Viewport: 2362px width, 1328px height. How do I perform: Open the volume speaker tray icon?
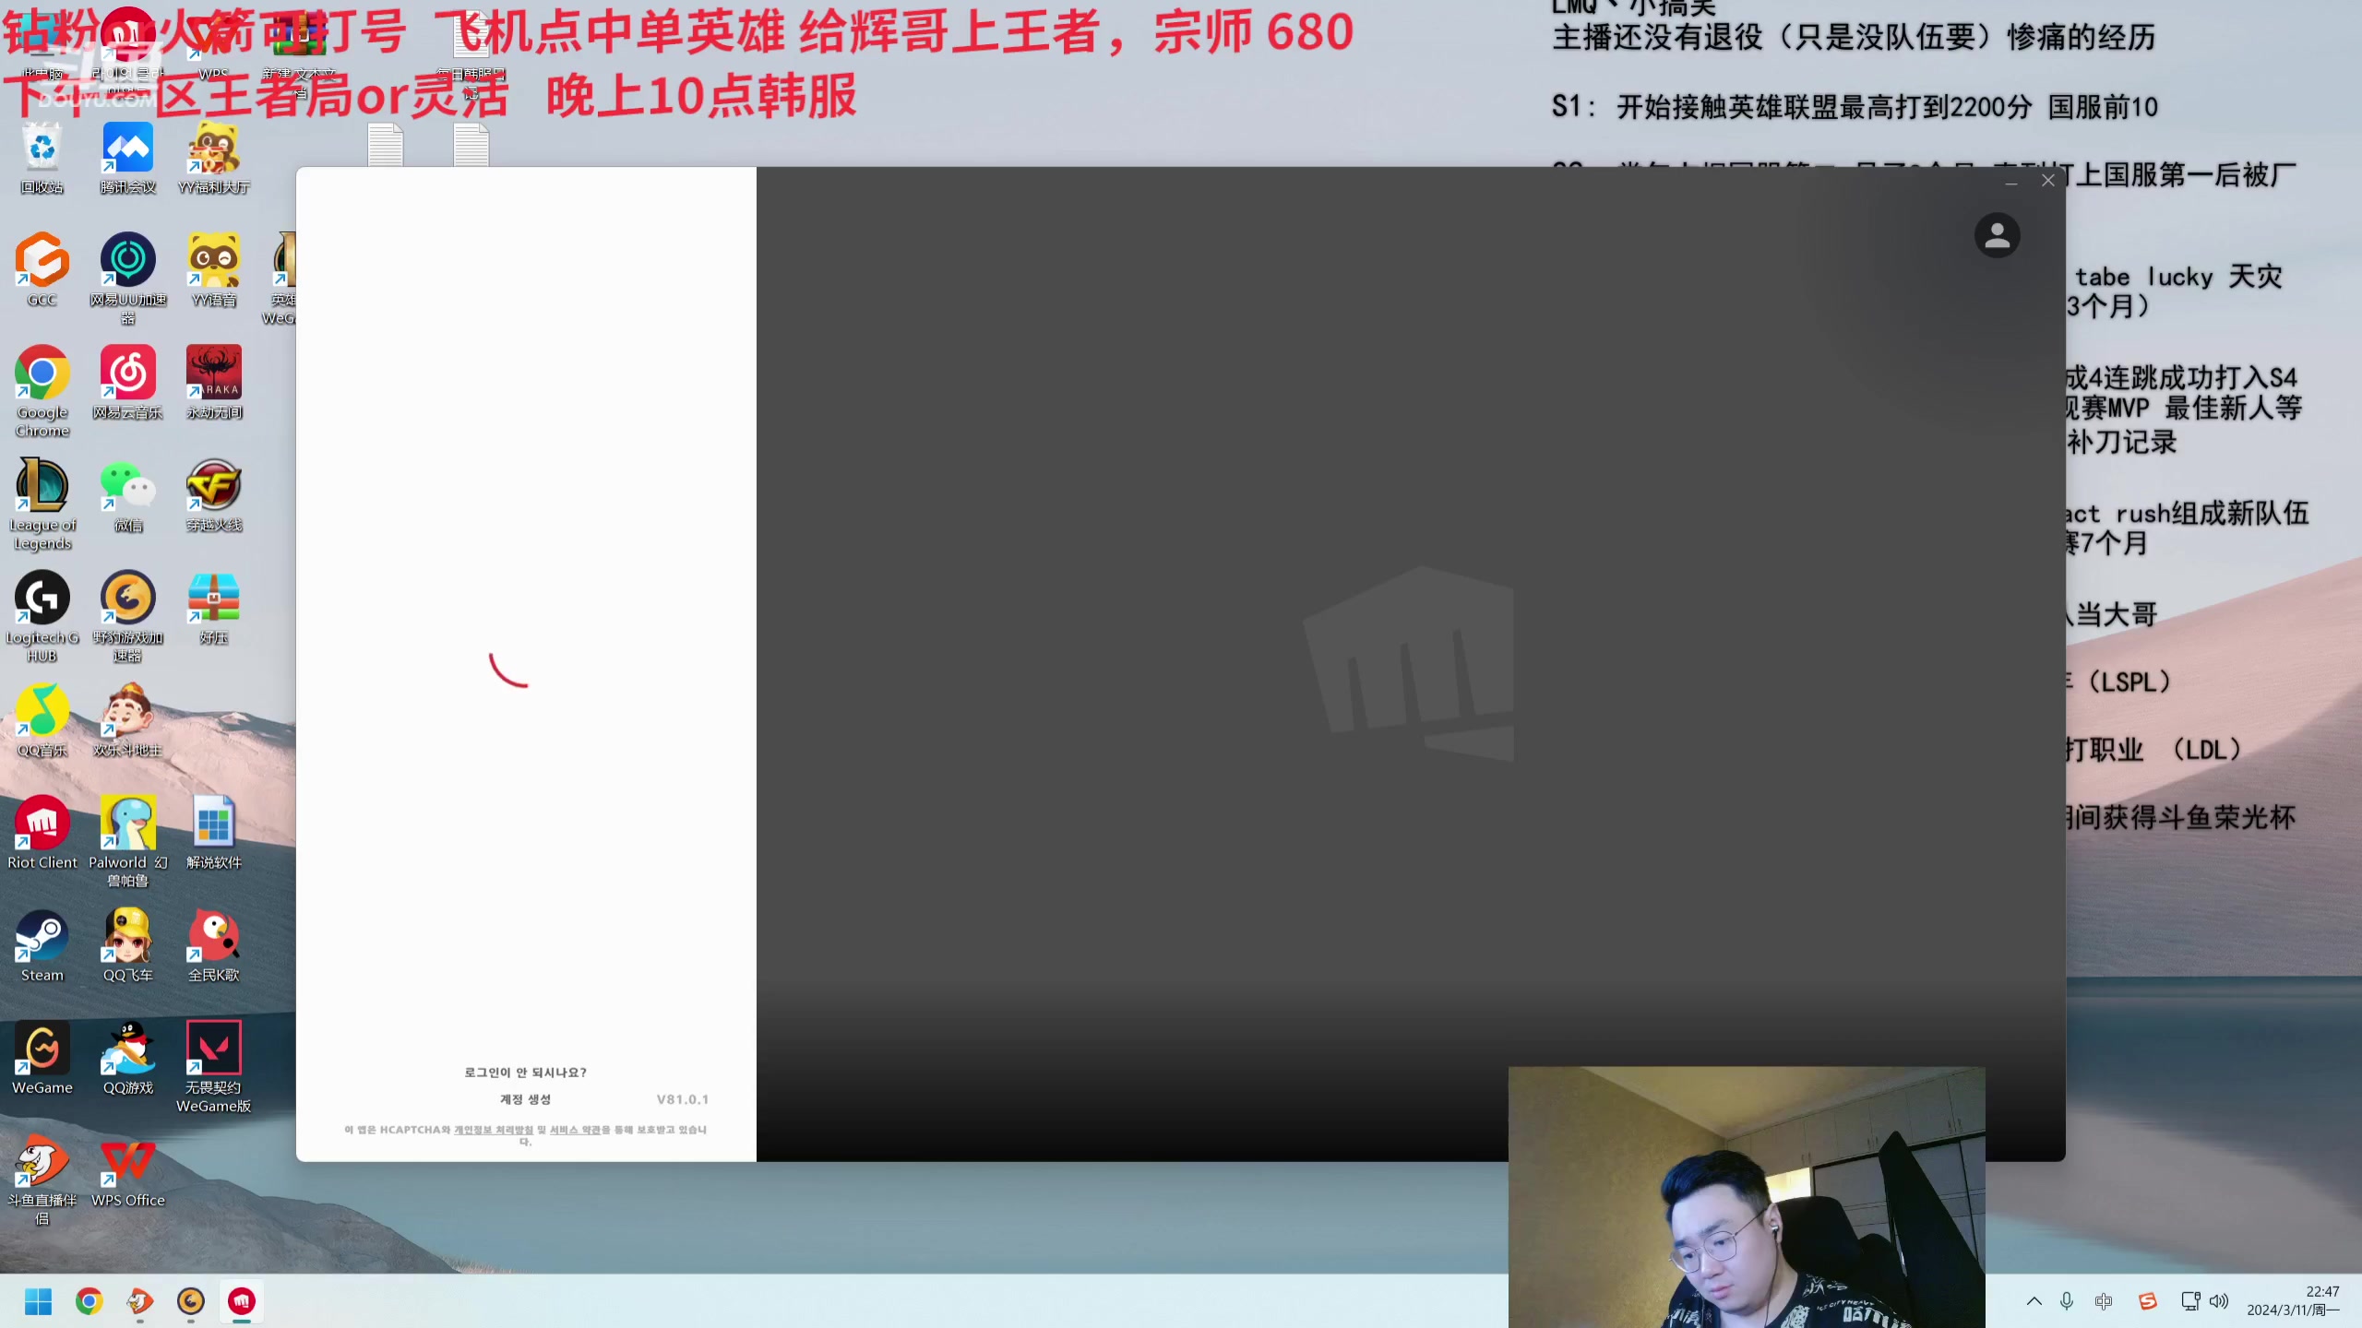click(x=2219, y=1301)
